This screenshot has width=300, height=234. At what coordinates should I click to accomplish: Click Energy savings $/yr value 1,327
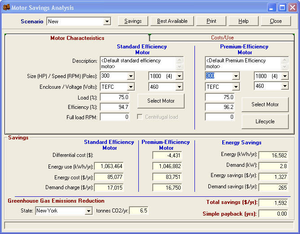[x=273, y=177]
